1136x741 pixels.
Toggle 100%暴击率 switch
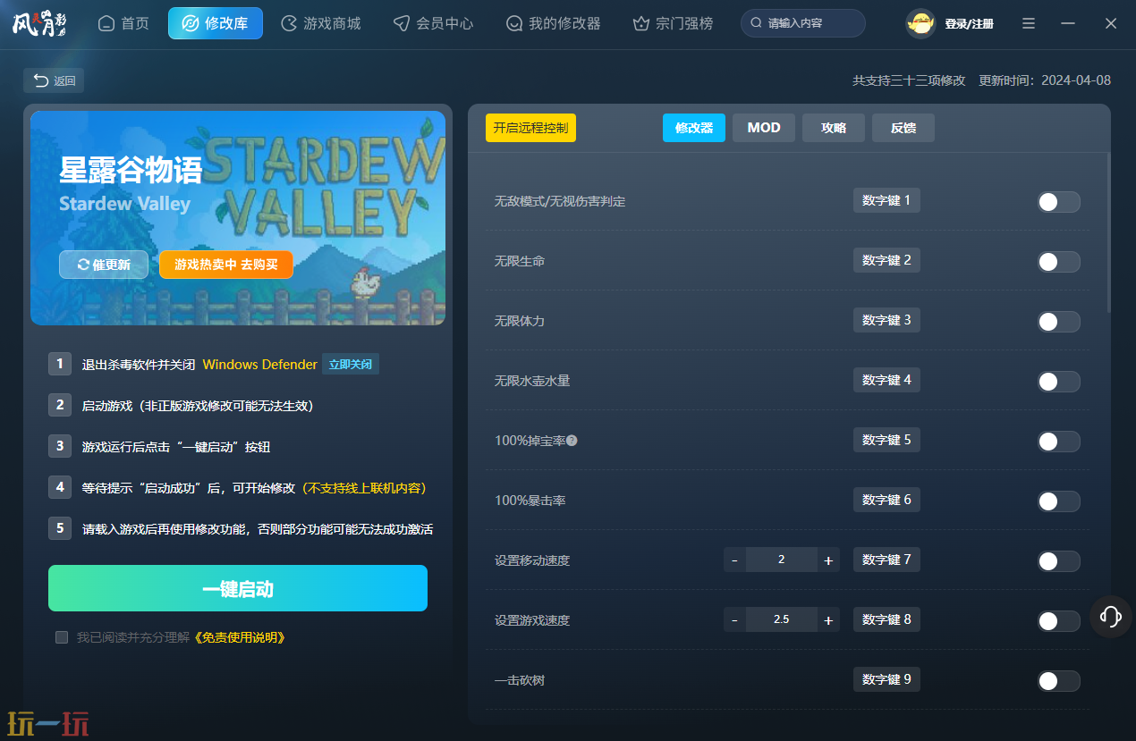(1059, 501)
